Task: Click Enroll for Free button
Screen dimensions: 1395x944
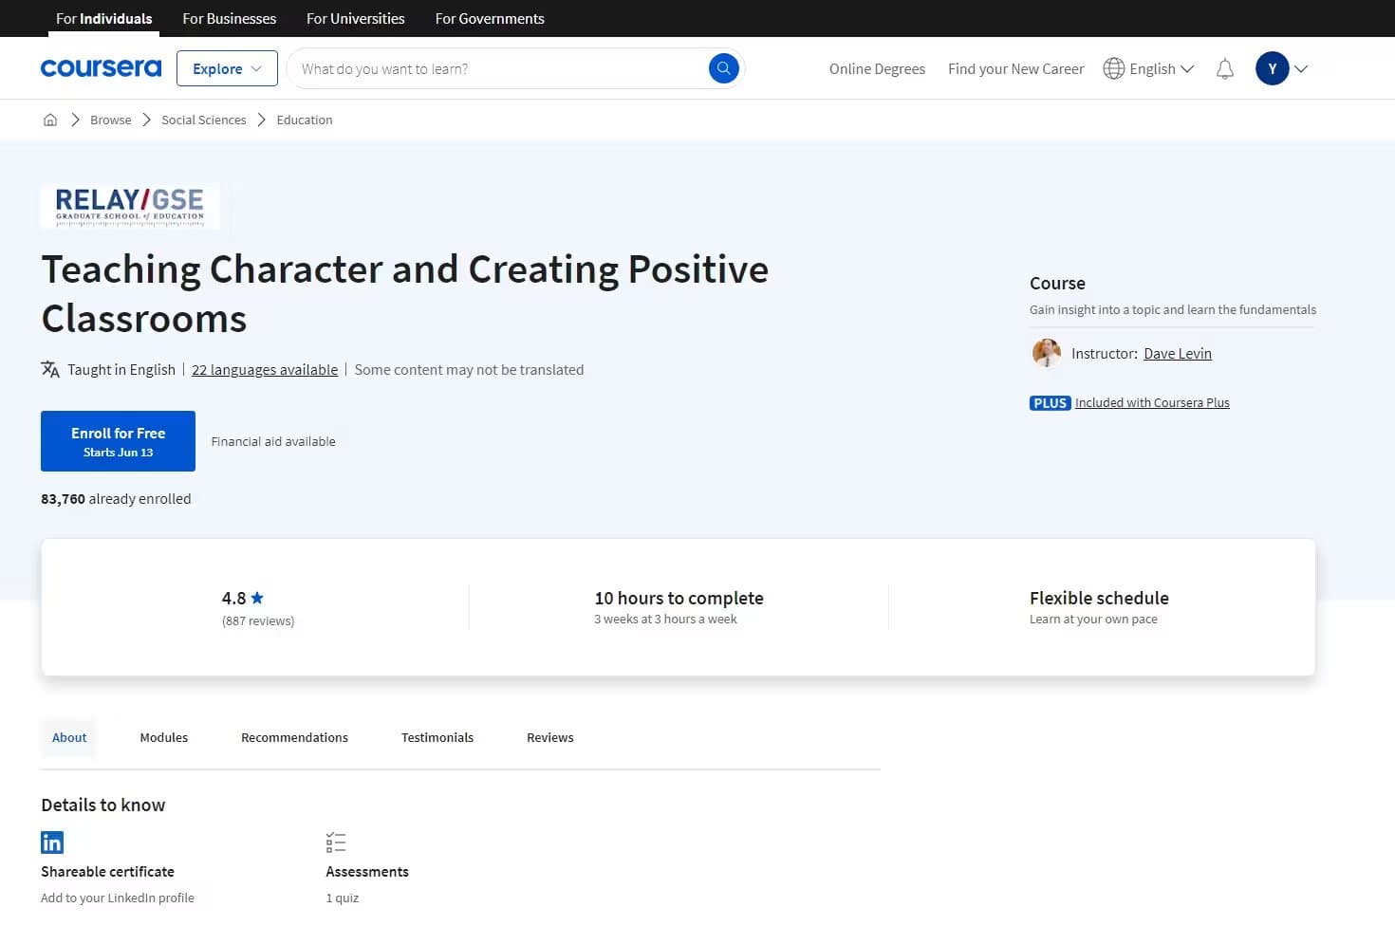Action: point(118,441)
